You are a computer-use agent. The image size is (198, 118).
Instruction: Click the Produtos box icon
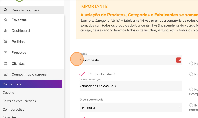point(6,52)
